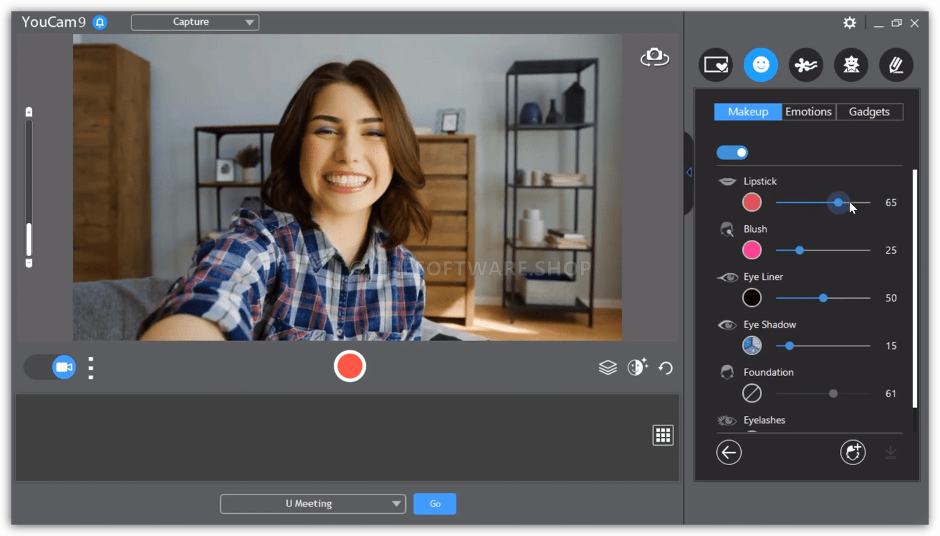Click the back arrow in makeup panel
This screenshot has width=940, height=536.
point(728,453)
